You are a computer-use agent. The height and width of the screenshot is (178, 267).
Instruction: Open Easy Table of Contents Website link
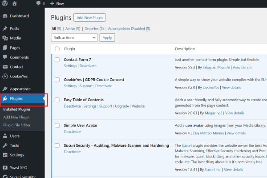pos(138,106)
